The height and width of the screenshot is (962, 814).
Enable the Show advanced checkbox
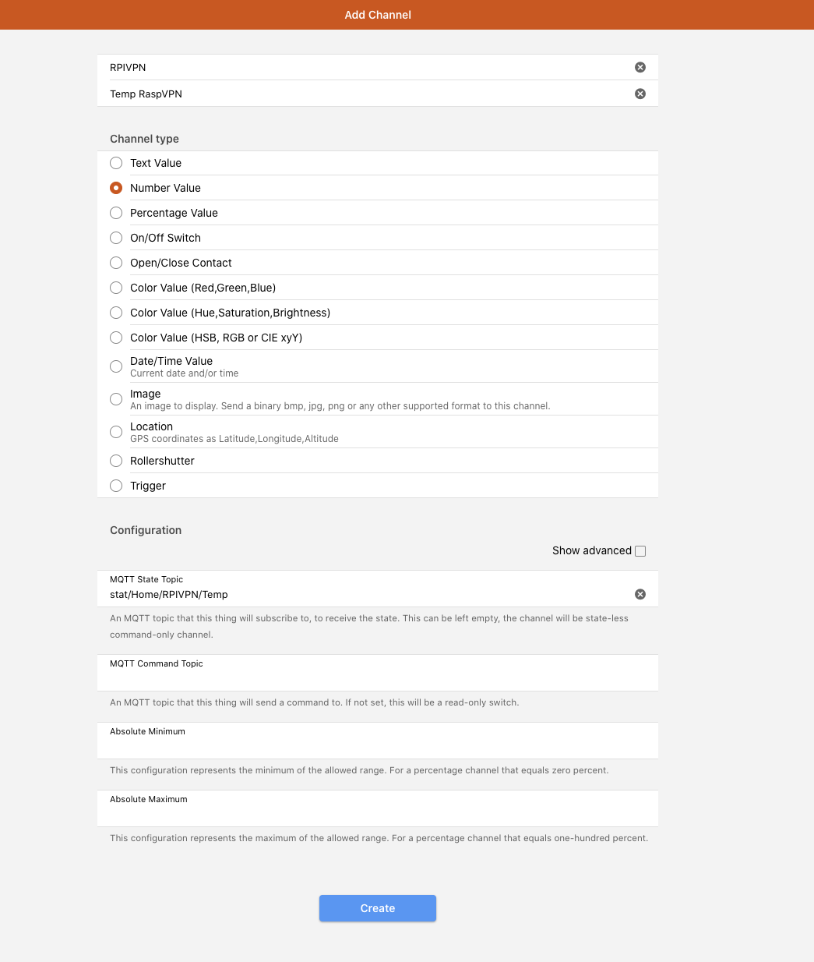point(640,551)
